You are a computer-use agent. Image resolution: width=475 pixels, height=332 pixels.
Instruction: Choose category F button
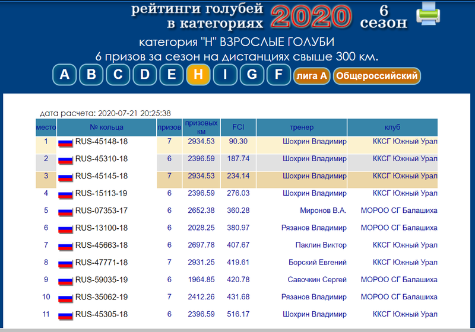(x=278, y=75)
